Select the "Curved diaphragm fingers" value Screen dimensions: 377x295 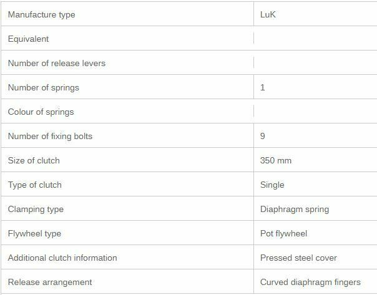(310, 282)
